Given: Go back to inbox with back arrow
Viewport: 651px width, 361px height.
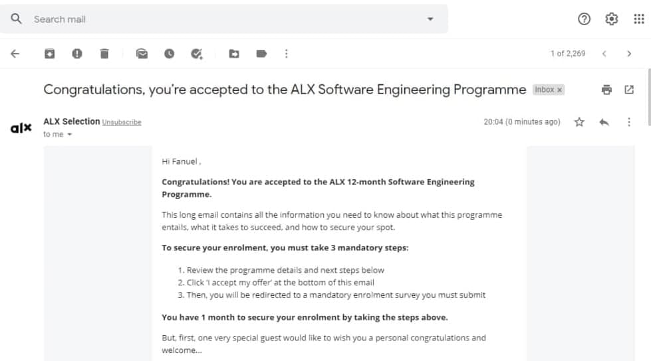Looking at the screenshot, I should coord(15,54).
